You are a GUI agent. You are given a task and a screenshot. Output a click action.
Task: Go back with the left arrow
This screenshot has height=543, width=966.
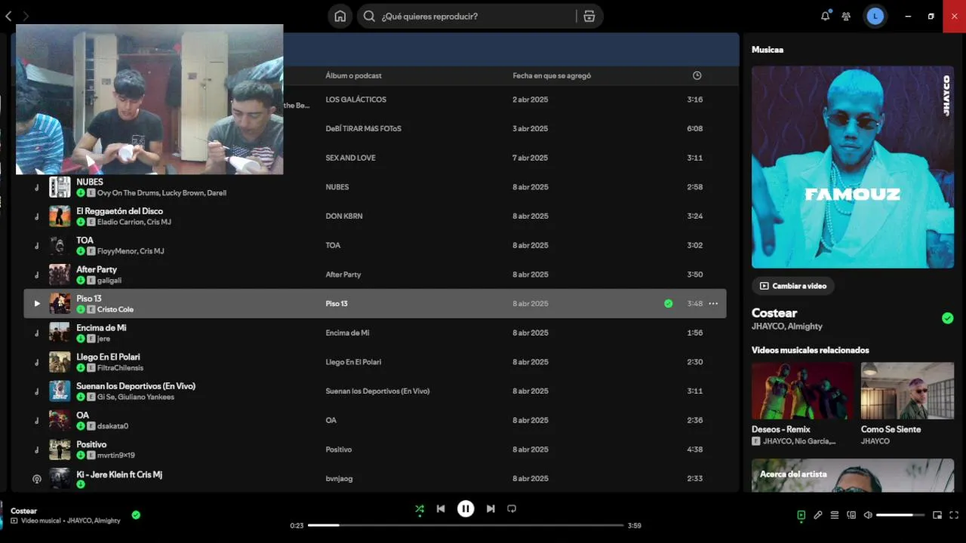(x=8, y=16)
